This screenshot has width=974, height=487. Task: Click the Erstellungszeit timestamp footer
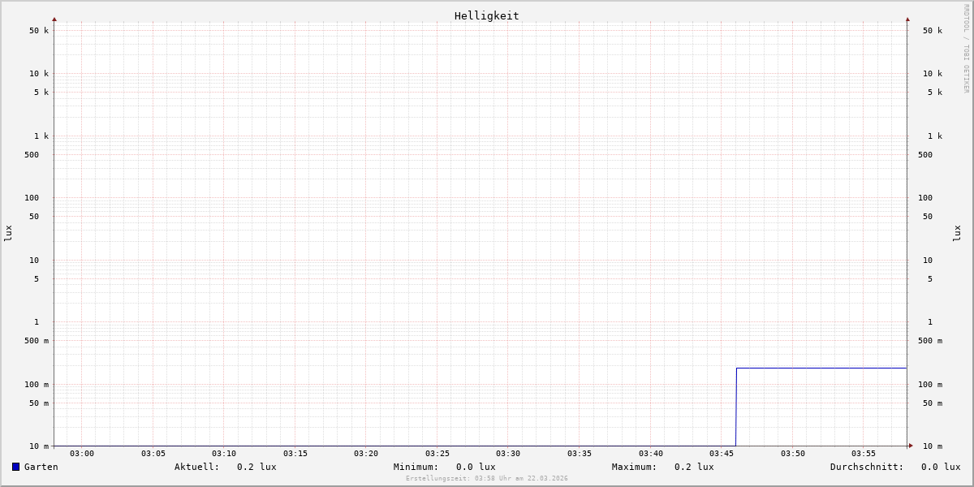(486, 479)
